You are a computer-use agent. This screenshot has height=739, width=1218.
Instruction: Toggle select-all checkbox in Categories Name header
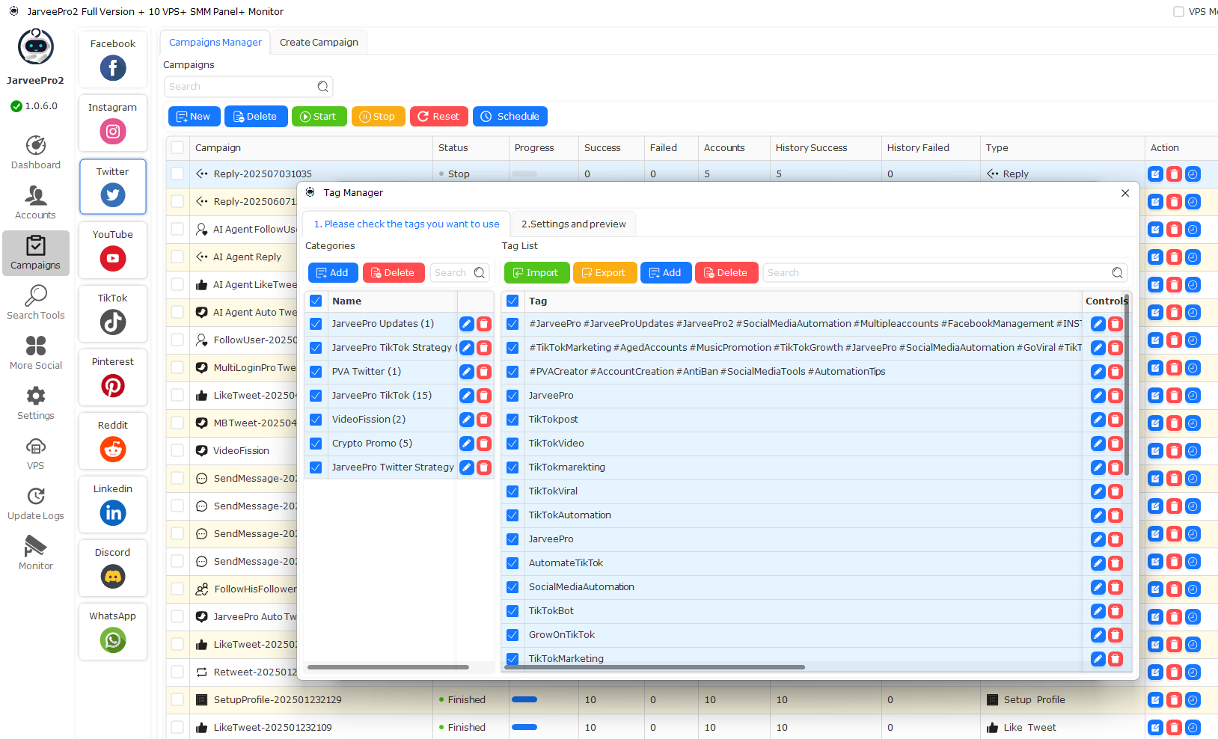(316, 301)
